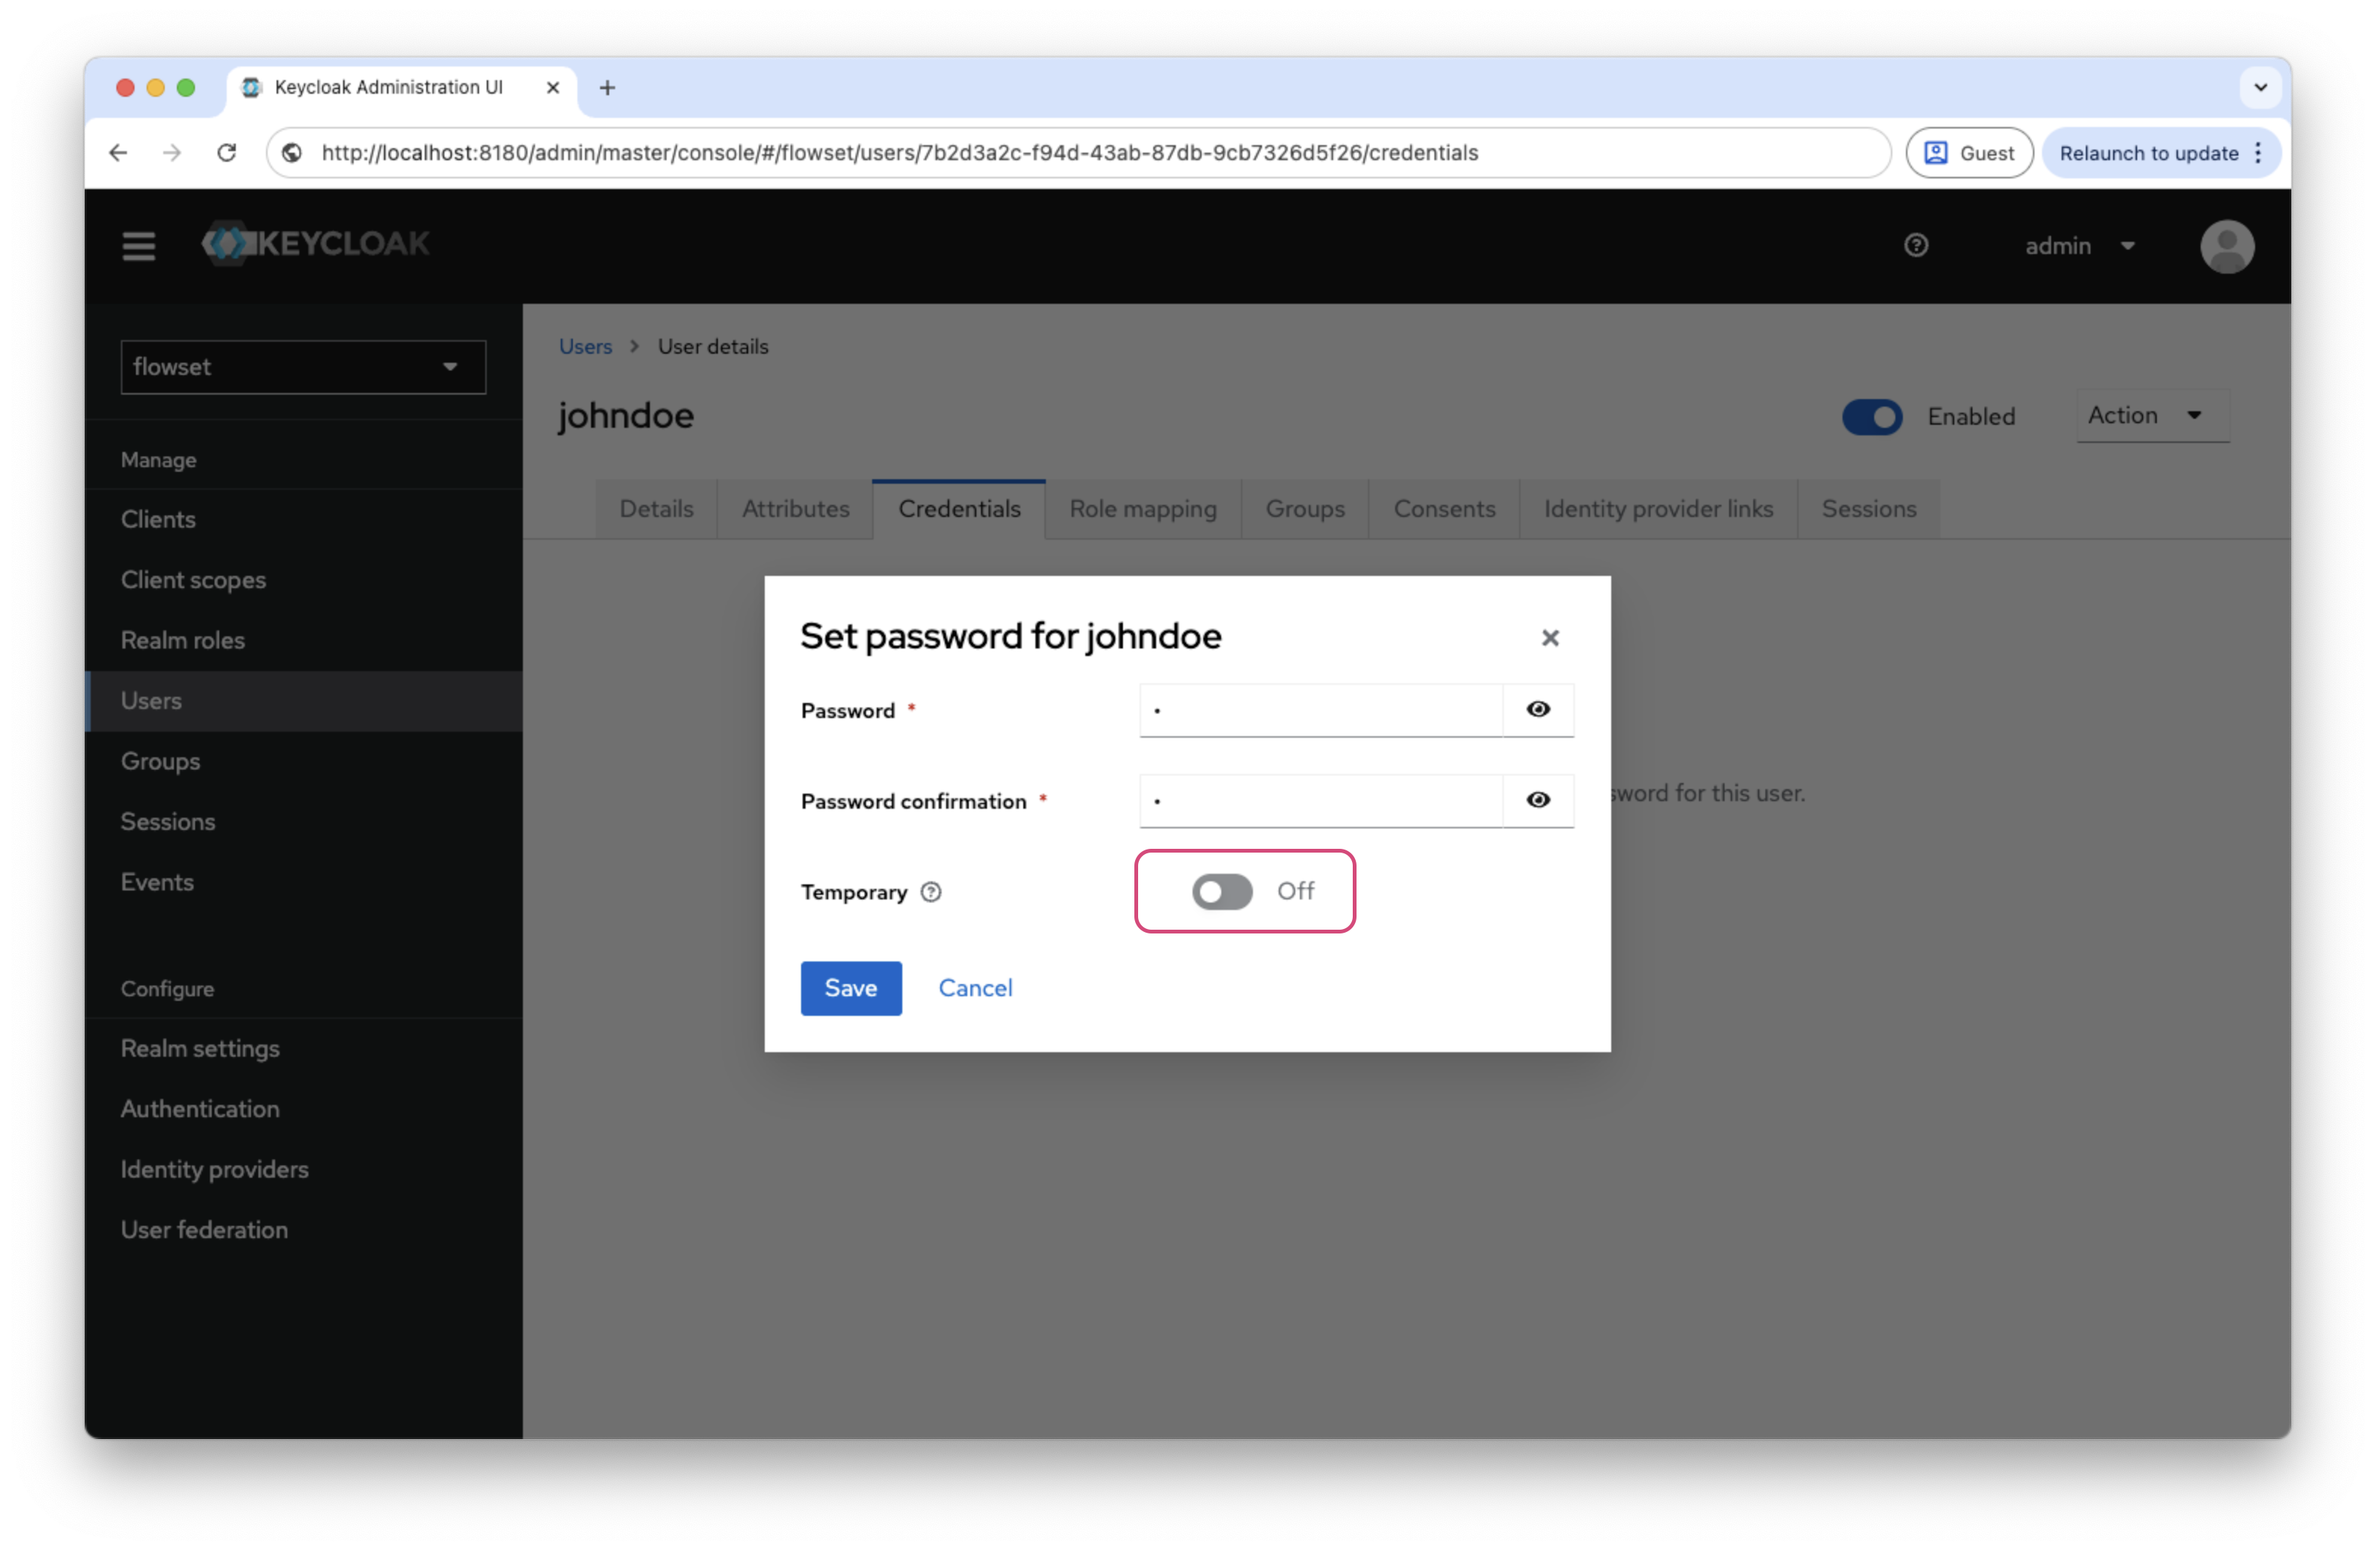The width and height of the screenshot is (2376, 1551).
Task: Reveal the entered Password value
Action: click(x=1537, y=710)
